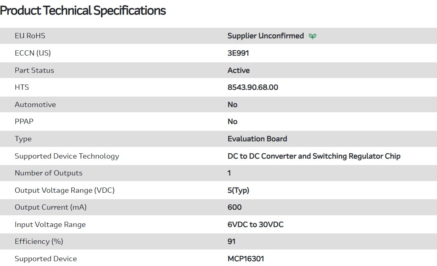The image size is (437, 266).
Task: Select the Efficiency value 91
Action: [x=231, y=241]
